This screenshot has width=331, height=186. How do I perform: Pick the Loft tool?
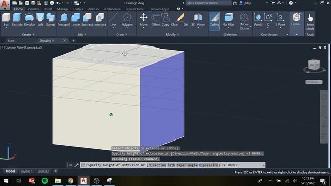coord(40,20)
